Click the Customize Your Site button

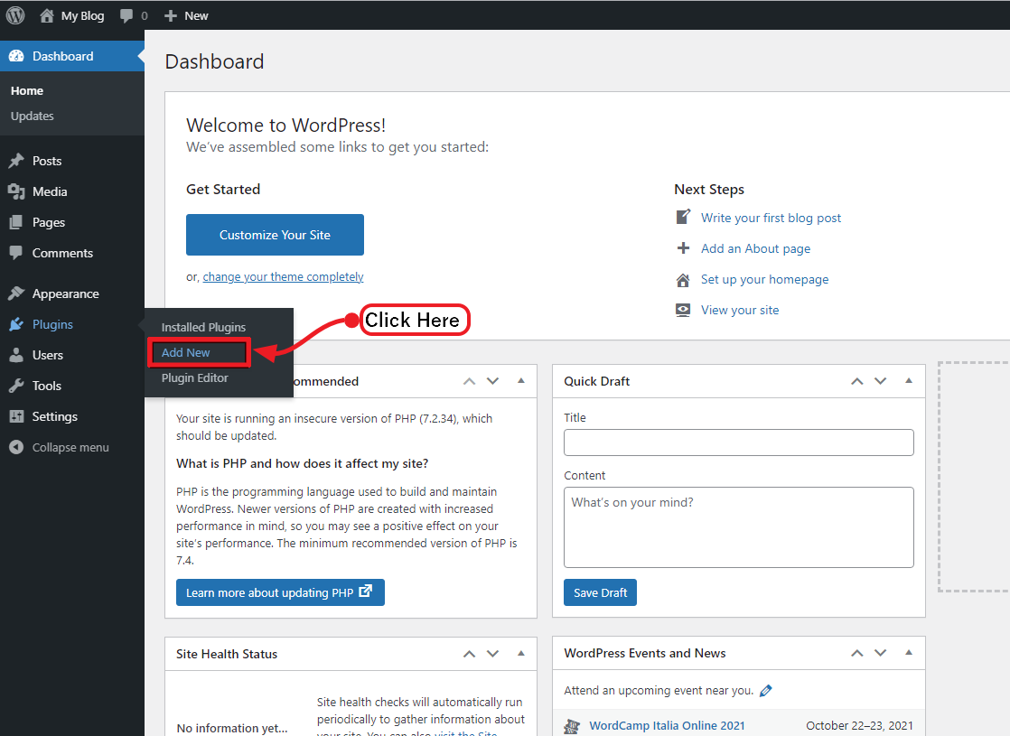pyautogui.click(x=275, y=235)
